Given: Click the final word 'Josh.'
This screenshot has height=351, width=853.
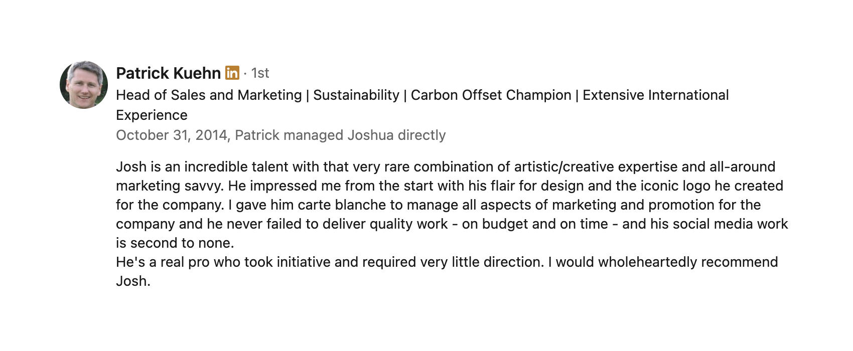Looking at the screenshot, I should point(133,281).
